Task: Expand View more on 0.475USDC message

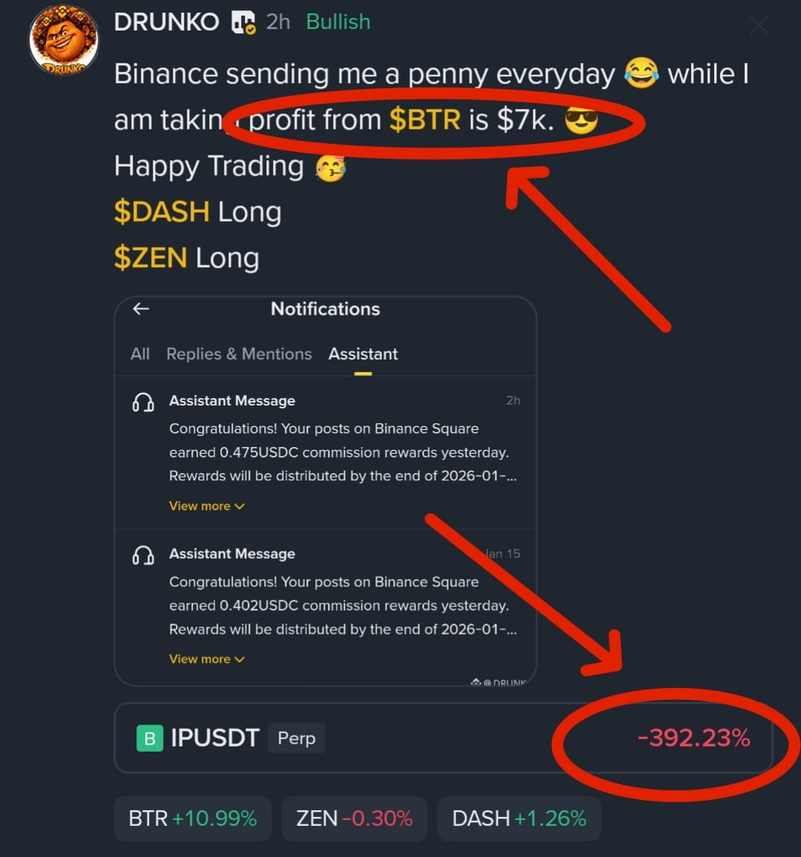Action: pos(207,506)
